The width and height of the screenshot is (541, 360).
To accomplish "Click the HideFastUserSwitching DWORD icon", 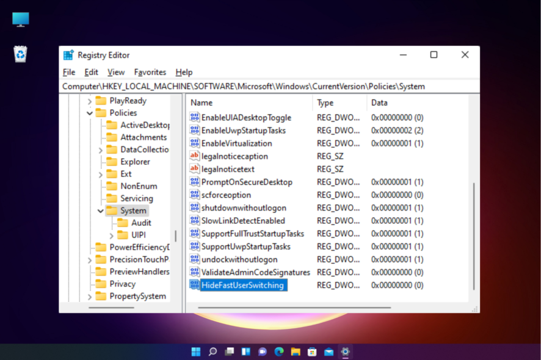I will click(196, 285).
